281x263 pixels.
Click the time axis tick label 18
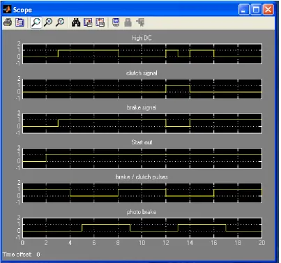click(238, 243)
